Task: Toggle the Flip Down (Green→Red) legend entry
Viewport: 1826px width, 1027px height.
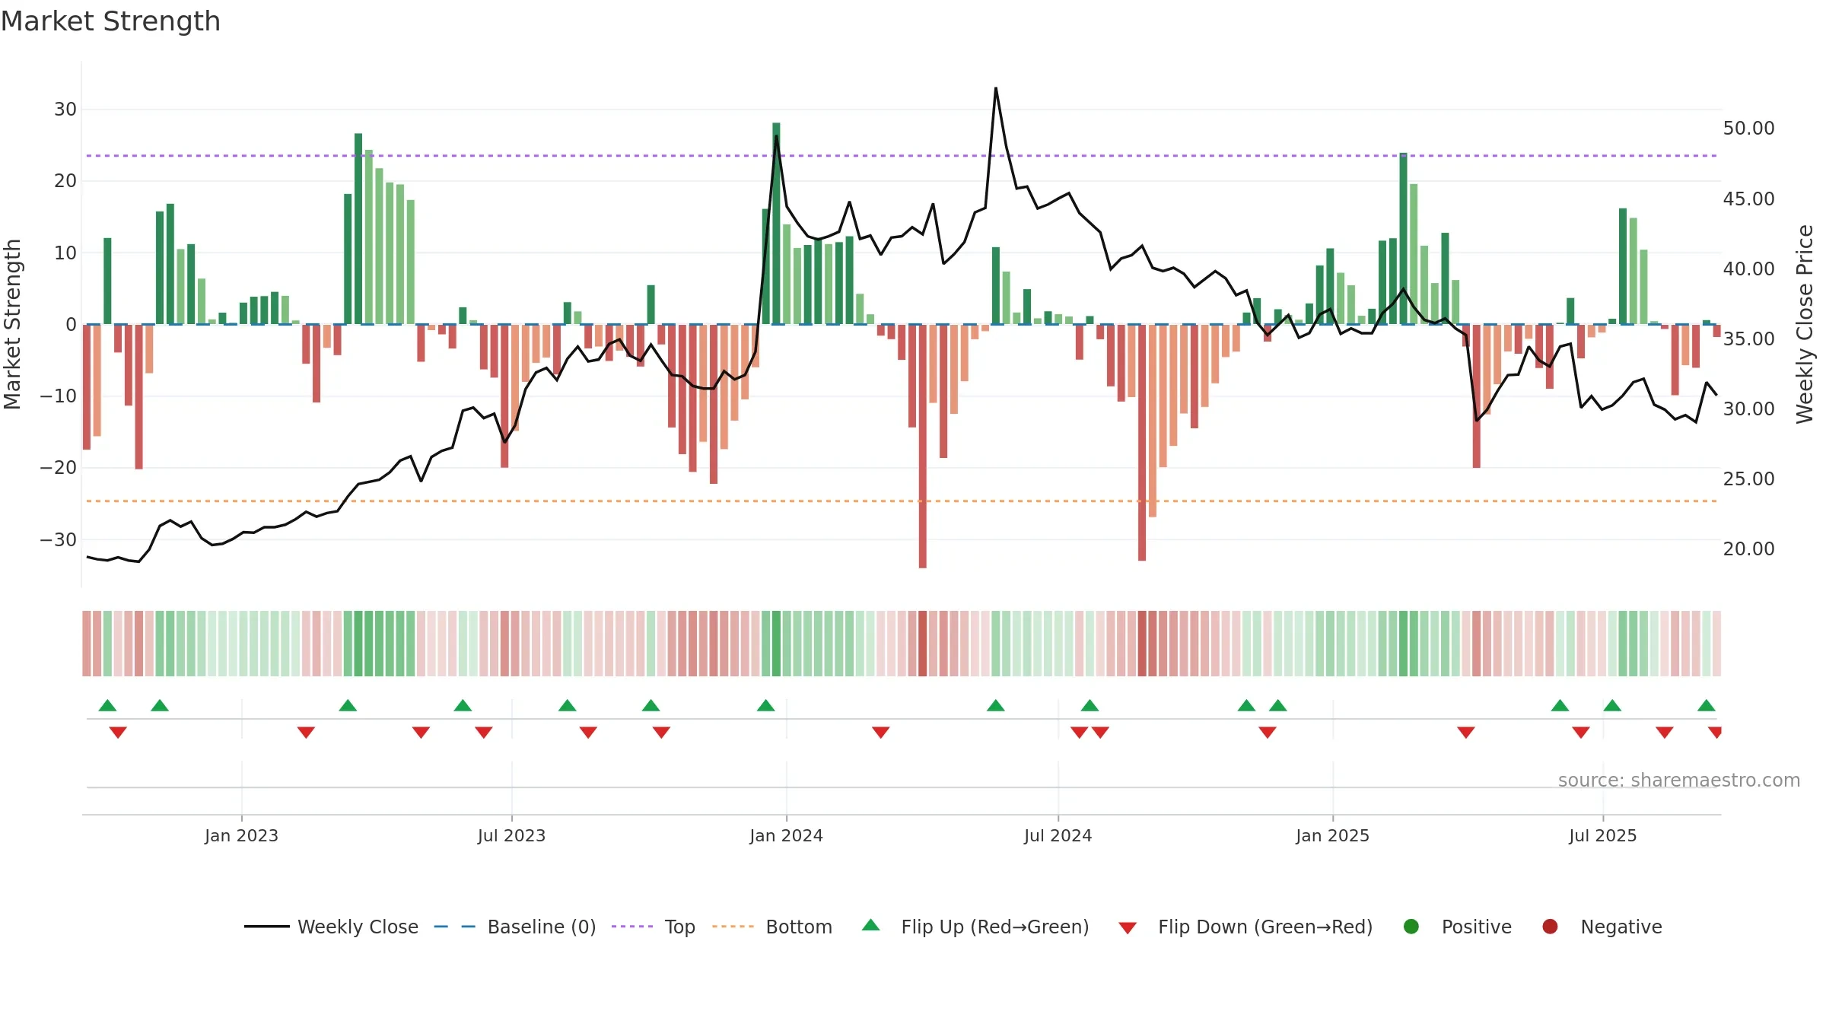Action: click(x=1245, y=927)
